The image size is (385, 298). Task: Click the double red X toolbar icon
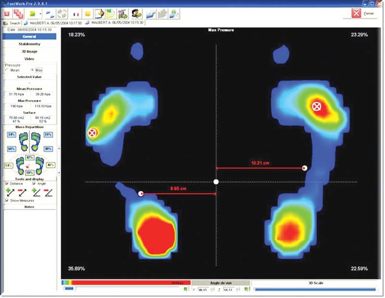click(19, 13)
